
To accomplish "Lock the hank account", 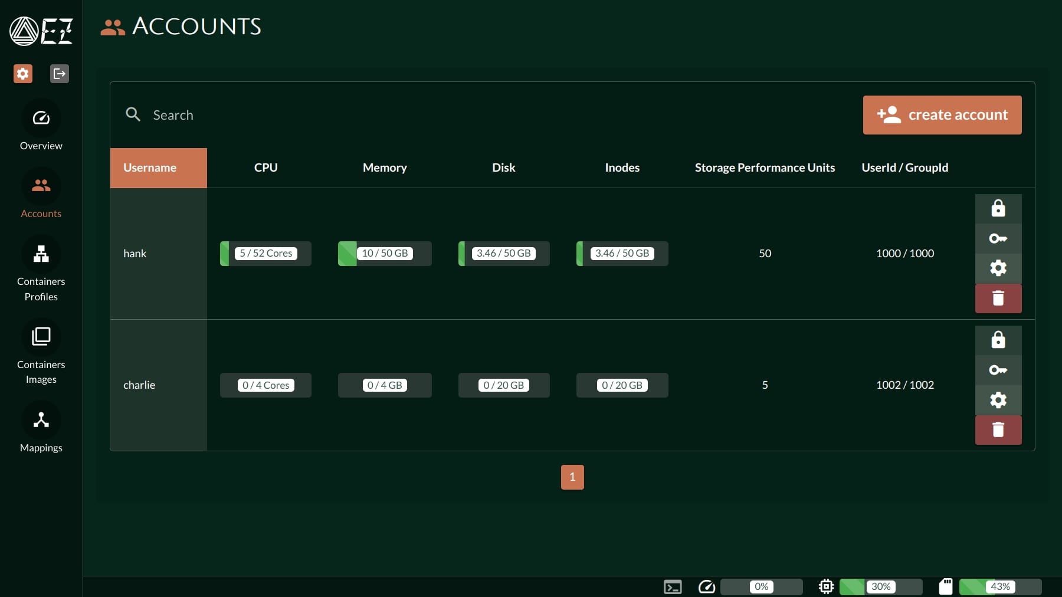I will [998, 209].
